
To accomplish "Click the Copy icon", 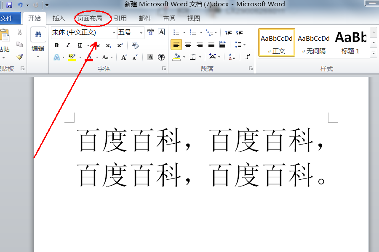I will [19, 45].
